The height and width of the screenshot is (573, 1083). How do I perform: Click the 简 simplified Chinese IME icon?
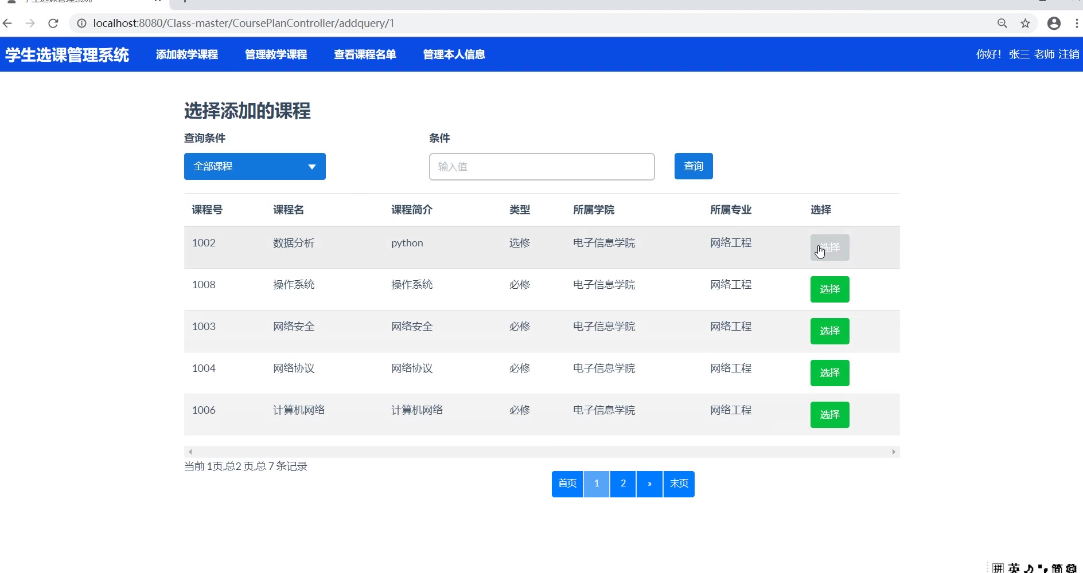tap(1057, 568)
